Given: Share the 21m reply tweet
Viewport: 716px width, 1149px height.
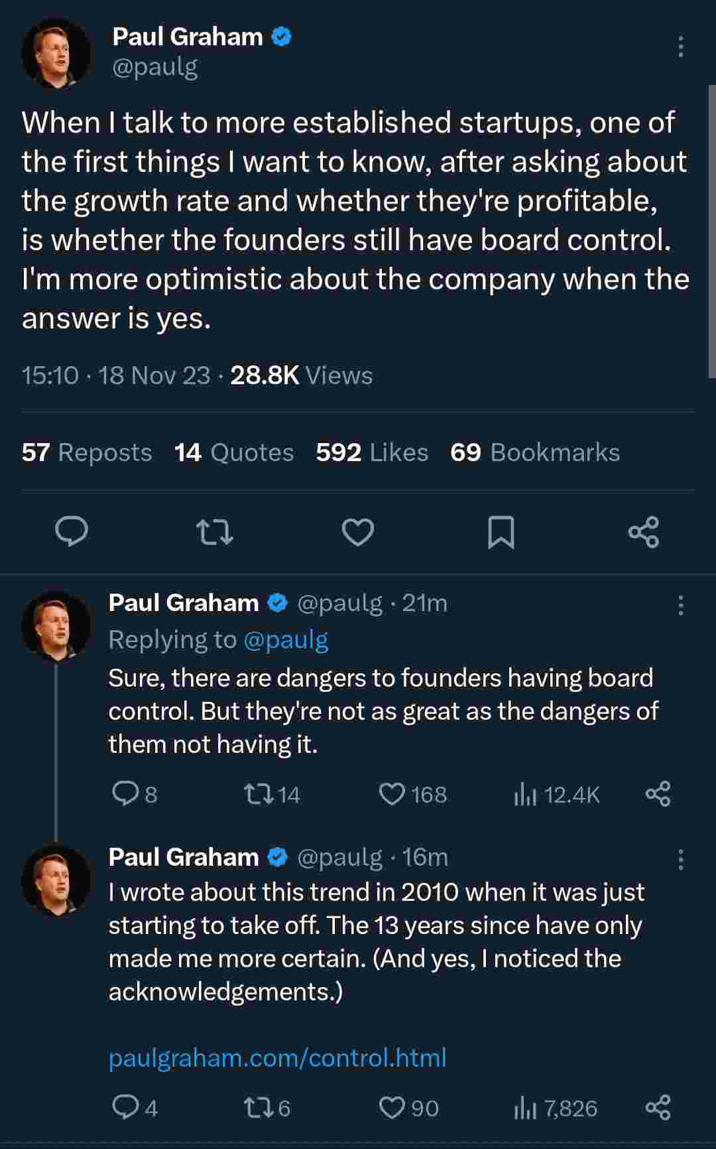Looking at the screenshot, I should point(658,794).
